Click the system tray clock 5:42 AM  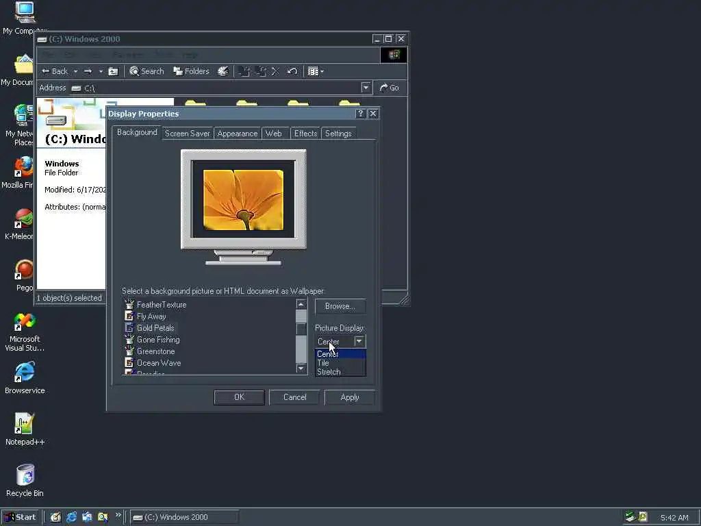pos(674,518)
